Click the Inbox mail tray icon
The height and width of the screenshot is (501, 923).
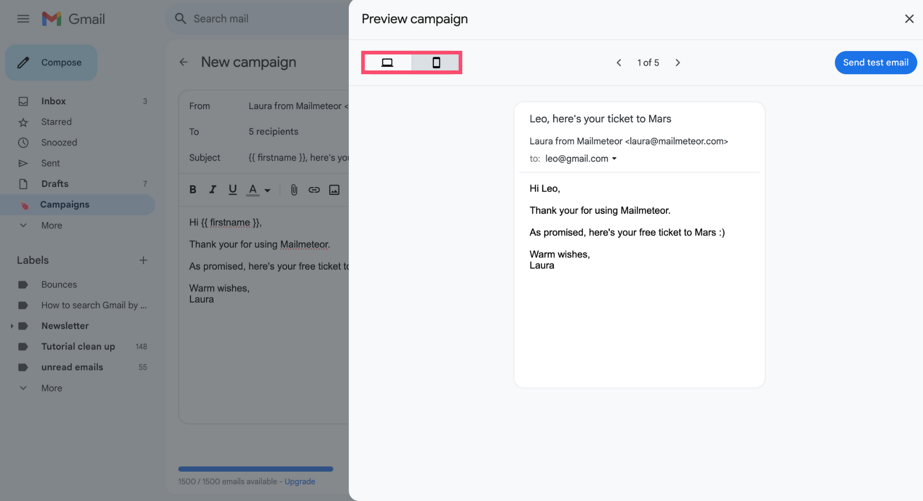coord(23,101)
